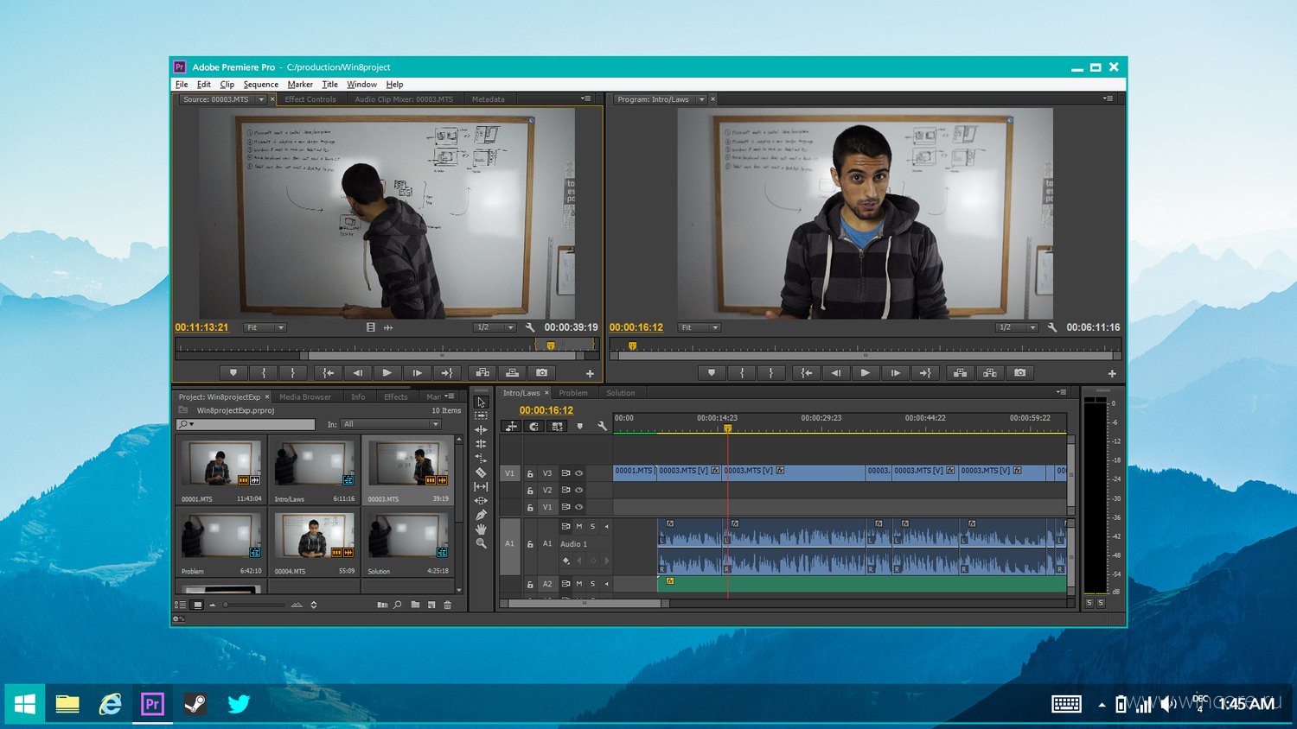Screen dimensions: 1297x729
Task: Click the trash icon in Project panel
Action: tap(448, 605)
